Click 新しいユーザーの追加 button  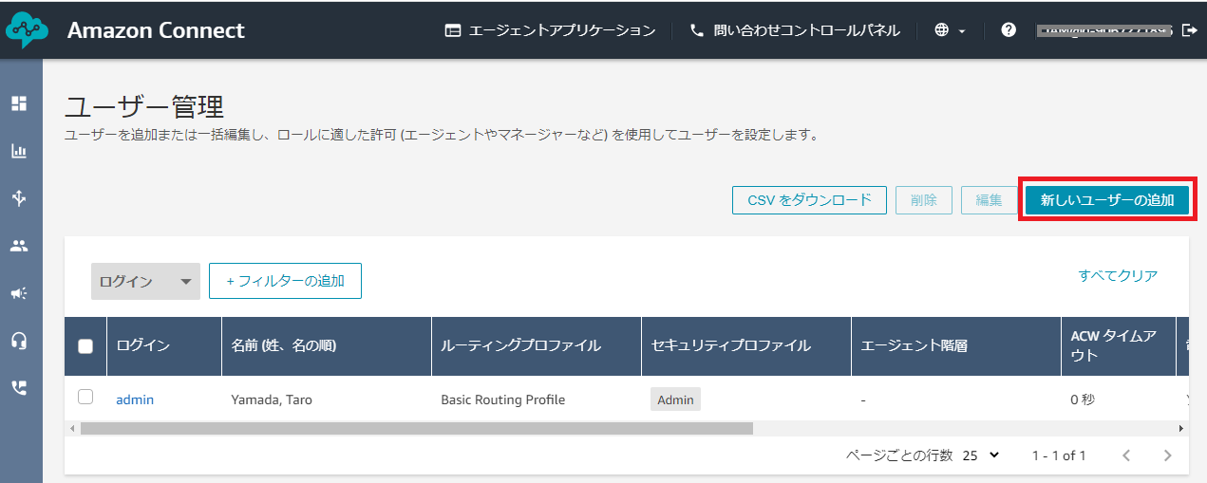[1107, 200]
